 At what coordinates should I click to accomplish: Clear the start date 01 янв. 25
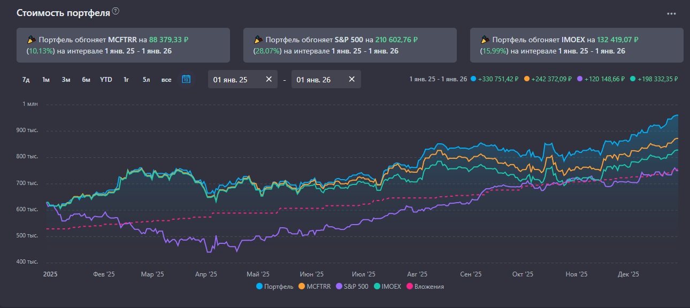pyautogui.click(x=269, y=79)
